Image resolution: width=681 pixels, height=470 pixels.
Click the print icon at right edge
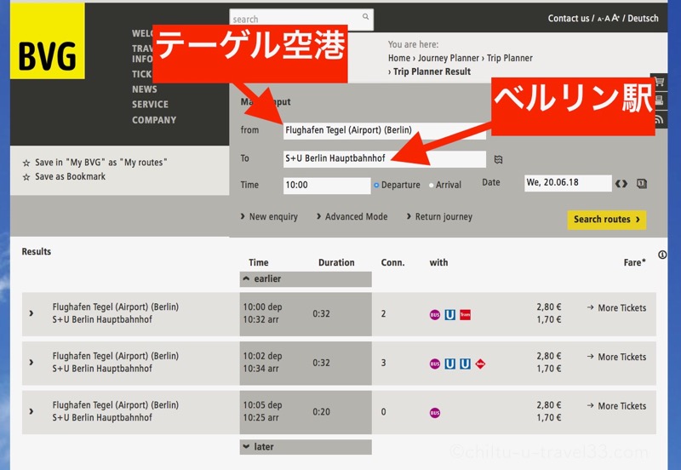[660, 100]
